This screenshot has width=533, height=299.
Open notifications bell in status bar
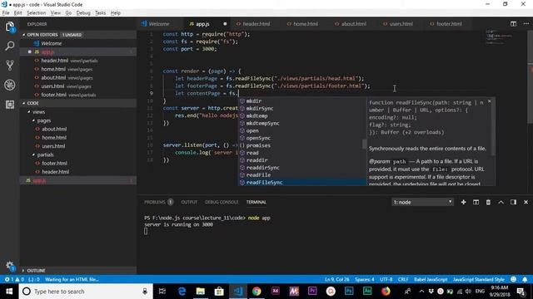click(x=525, y=279)
